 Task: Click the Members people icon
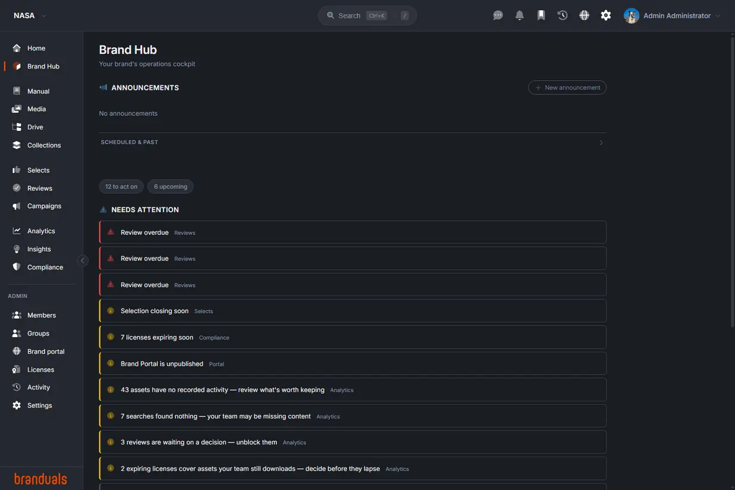tap(17, 315)
